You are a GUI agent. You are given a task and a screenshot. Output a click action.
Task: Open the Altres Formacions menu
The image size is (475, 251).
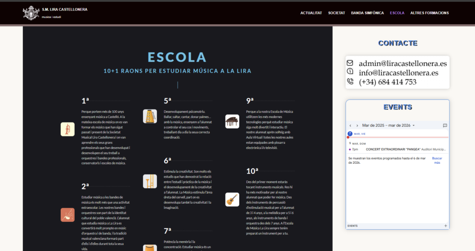(x=430, y=13)
